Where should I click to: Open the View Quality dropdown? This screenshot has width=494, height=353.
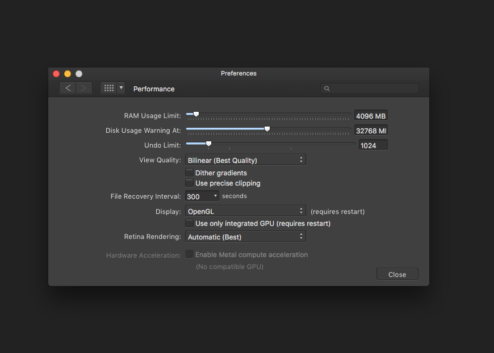[x=245, y=160]
